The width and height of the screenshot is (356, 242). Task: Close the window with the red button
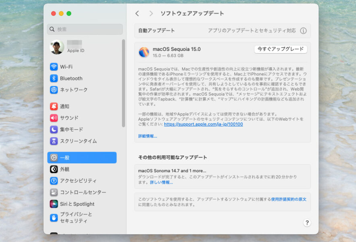[x=54, y=13]
